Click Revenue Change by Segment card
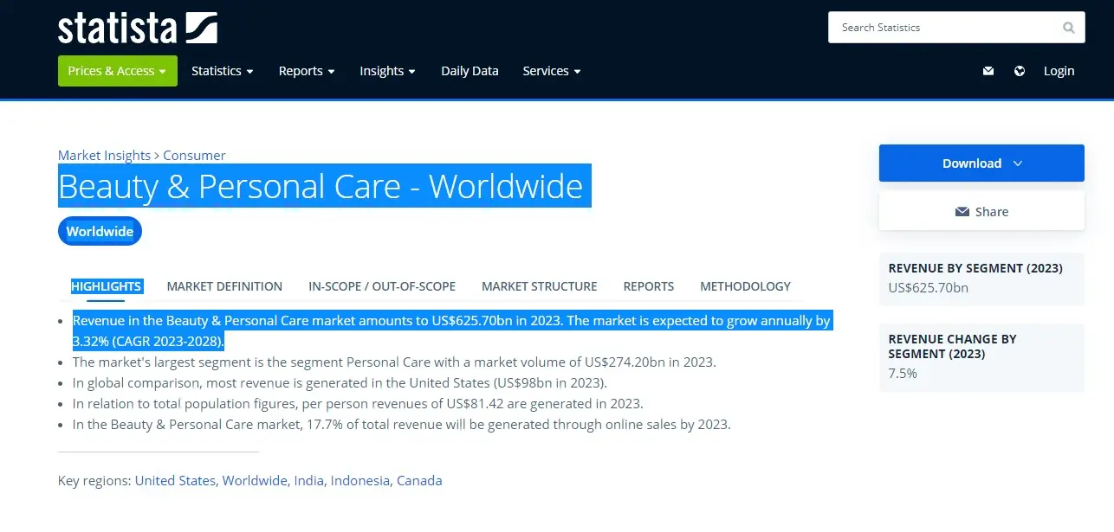 coord(981,357)
